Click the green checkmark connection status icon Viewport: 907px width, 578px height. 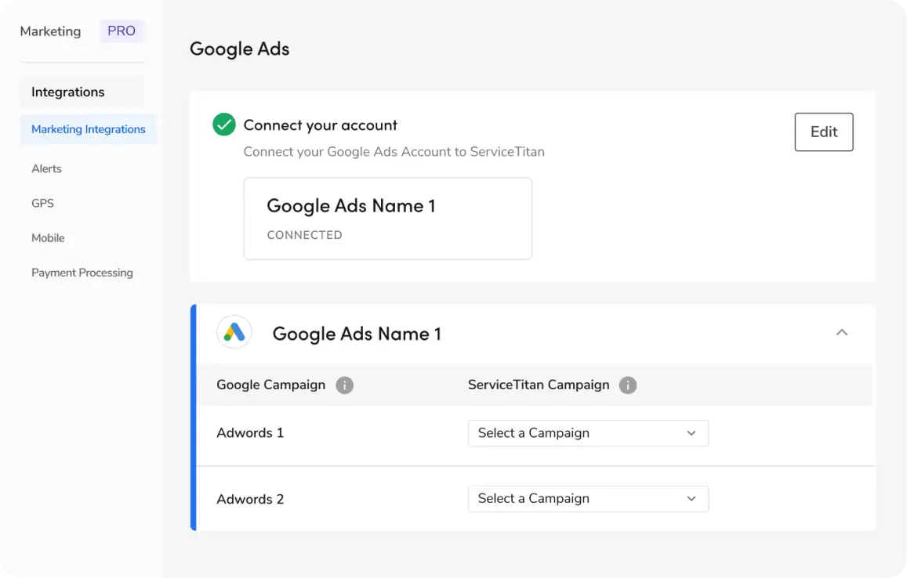pos(224,125)
